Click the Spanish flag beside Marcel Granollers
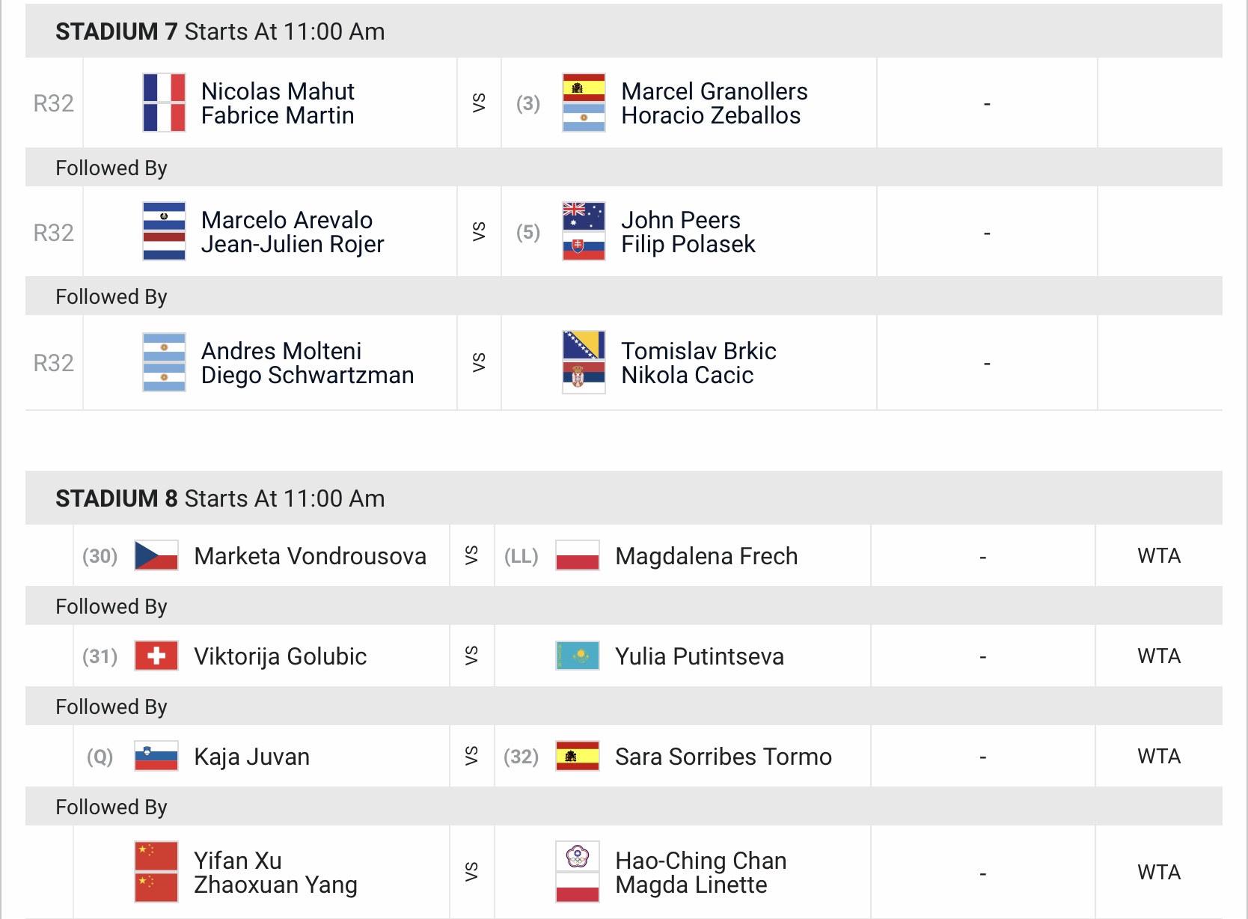The width and height of the screenshot is (1248, 919). coord(584,88)
